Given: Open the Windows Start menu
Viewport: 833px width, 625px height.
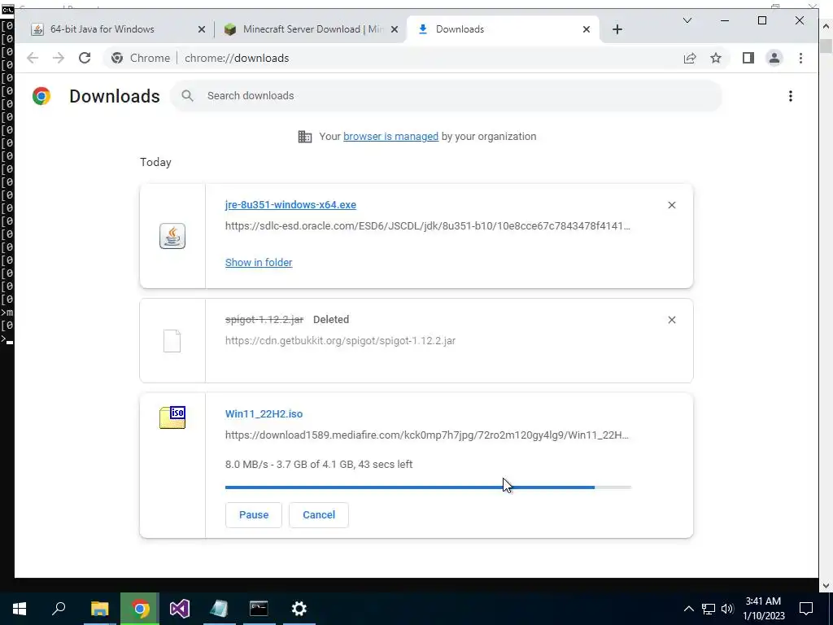Looking at the screenshot, I should [20, 609].
